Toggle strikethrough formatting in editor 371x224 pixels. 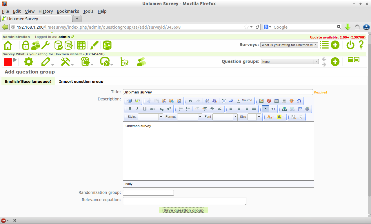coord(152,109)
